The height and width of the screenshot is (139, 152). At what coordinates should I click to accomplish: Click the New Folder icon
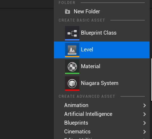tap(67, 11)
